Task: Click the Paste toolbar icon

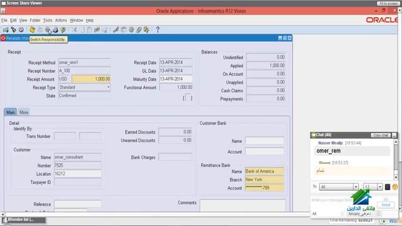Action: (x=89, y=30)
